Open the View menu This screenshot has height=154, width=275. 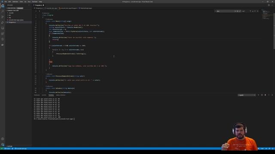click(x=21, y=2)
